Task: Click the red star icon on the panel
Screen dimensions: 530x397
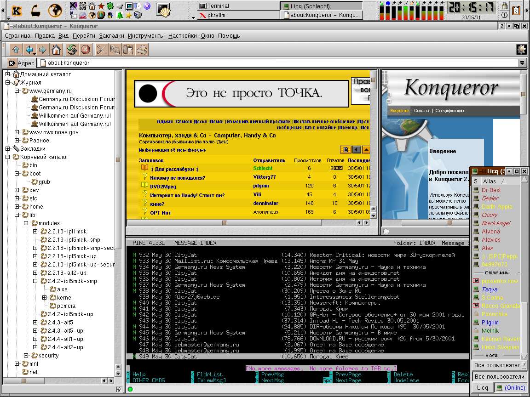Action: click(101, 6)
